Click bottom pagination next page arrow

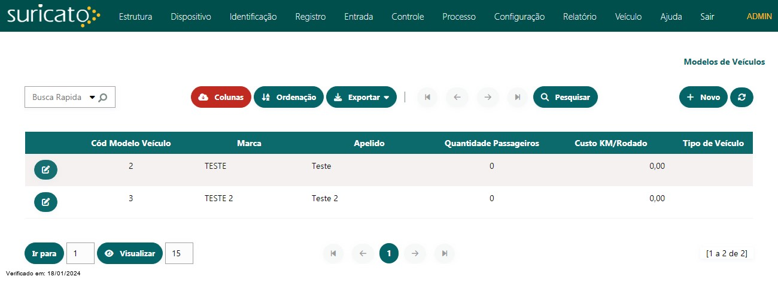click(415, 253)
